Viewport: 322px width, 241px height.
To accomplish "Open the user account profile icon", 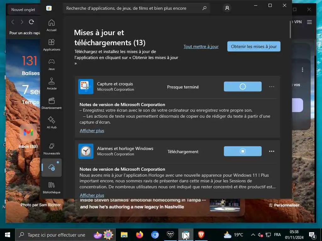I will [x=227, y=8].
